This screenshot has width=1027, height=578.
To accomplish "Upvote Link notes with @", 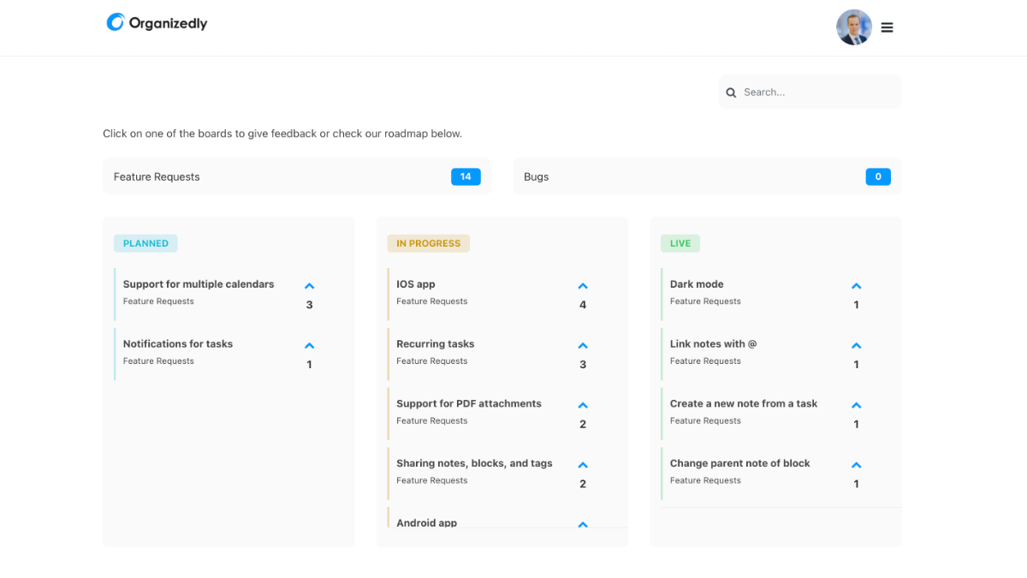I will [856, 347].
